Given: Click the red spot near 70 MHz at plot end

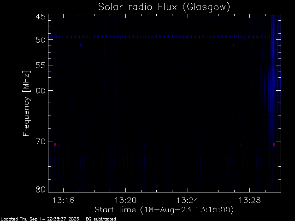Looking at the screenshot, I should (274, 144).
